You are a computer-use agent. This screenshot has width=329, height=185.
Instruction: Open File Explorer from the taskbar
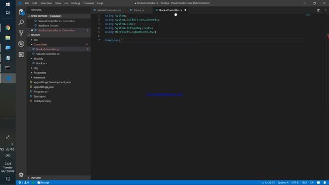(8, 38)
